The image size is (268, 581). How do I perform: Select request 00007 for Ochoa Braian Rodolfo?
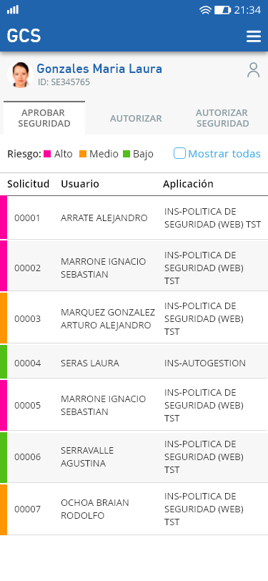[x=134, y=509]
